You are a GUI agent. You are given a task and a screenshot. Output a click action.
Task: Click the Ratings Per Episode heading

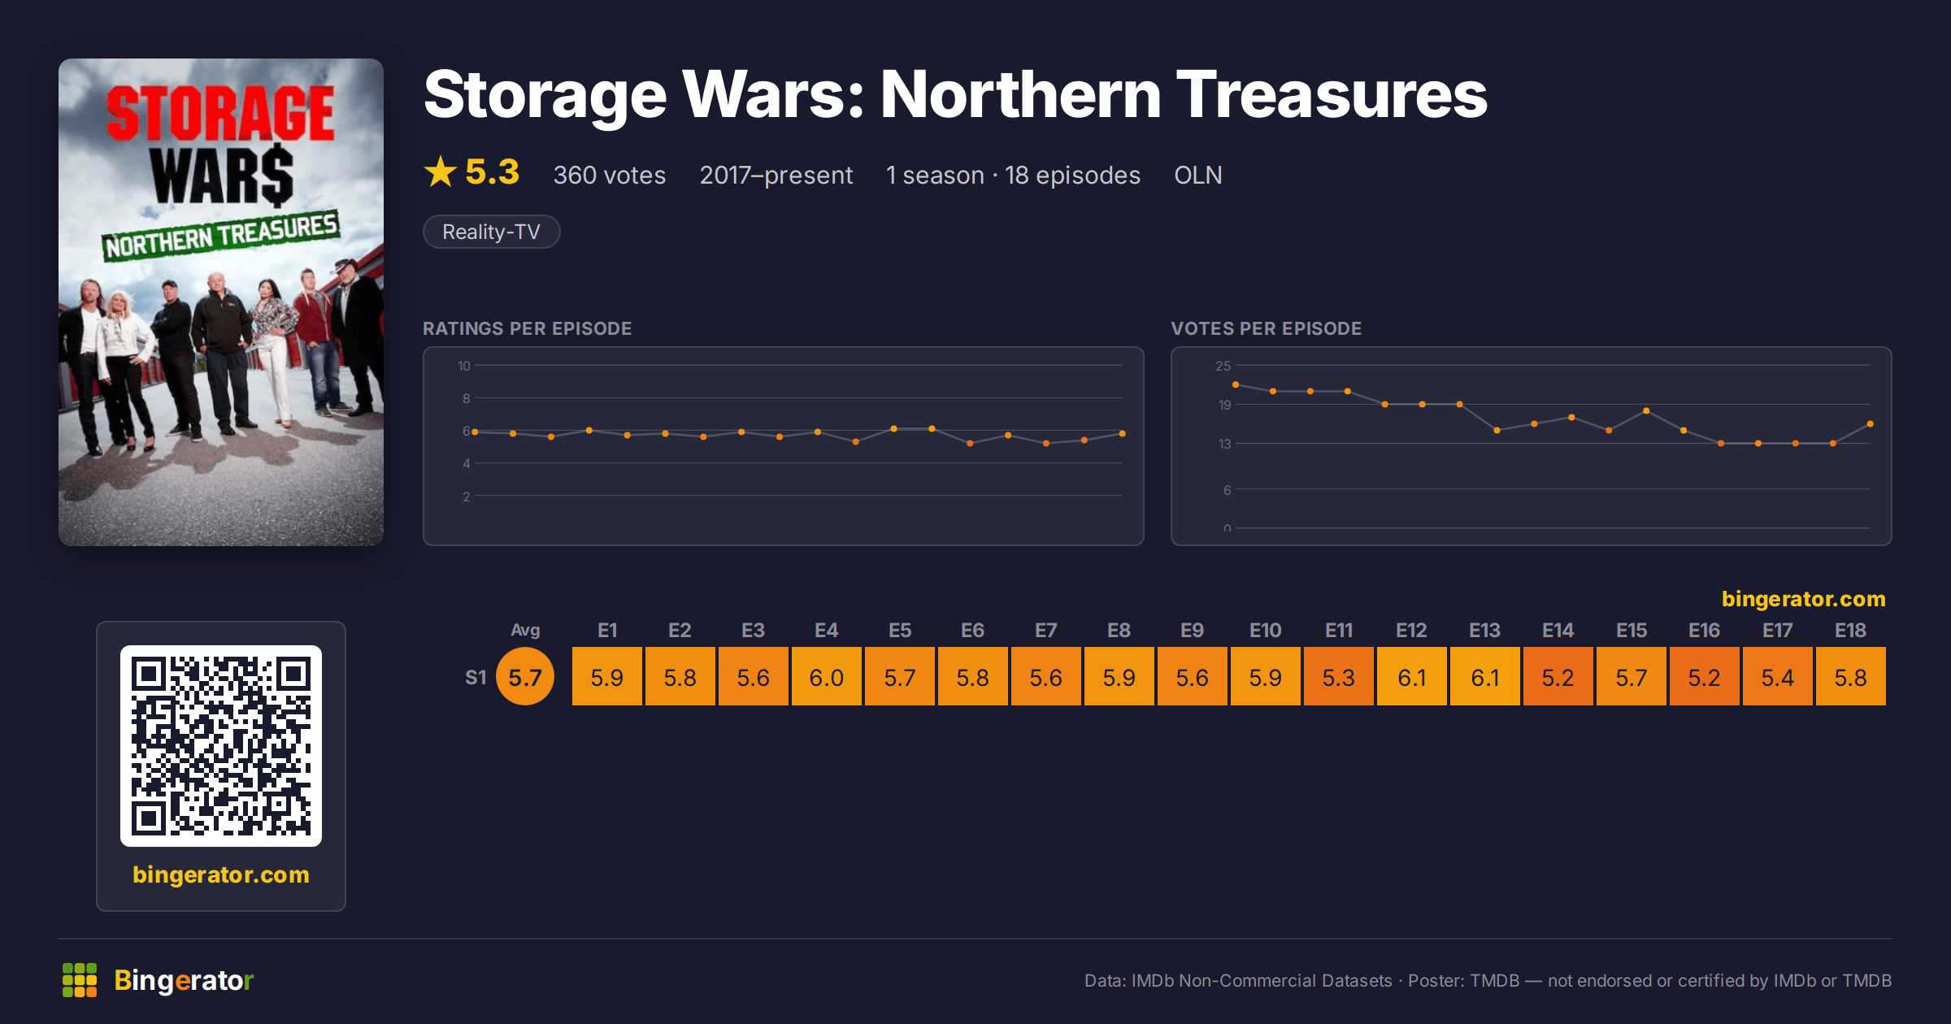528,328
